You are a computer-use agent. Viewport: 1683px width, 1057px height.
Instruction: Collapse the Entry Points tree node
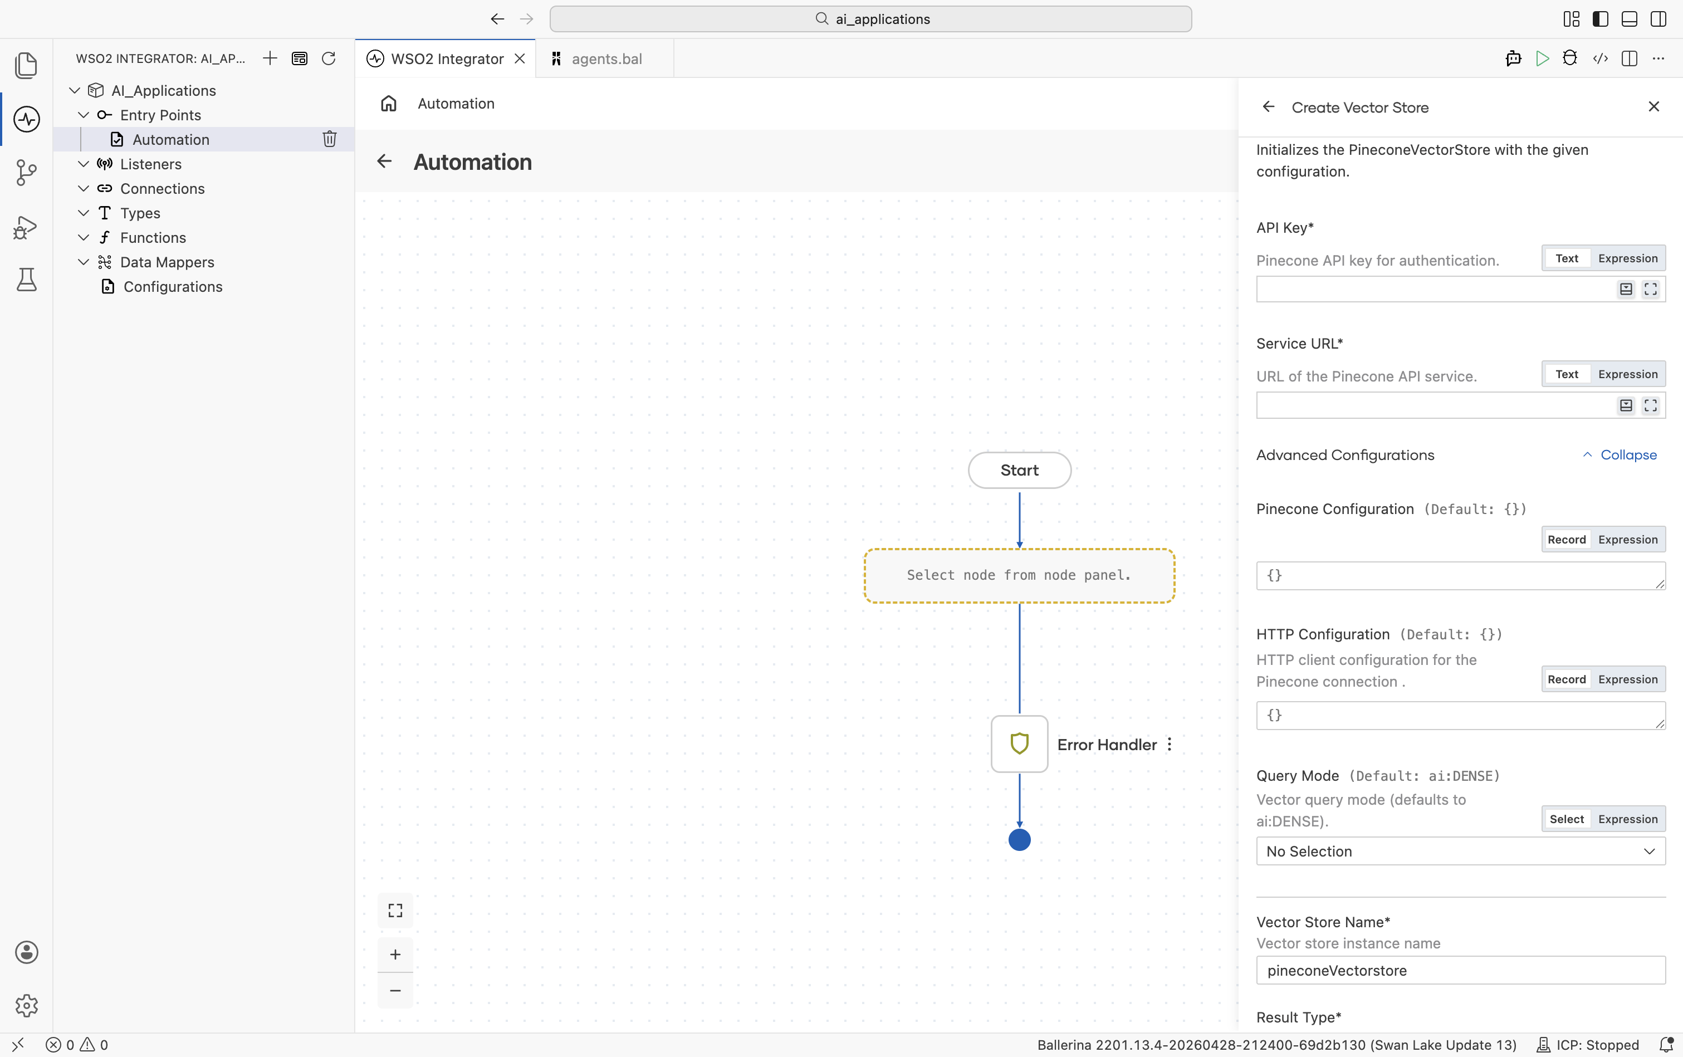pos(83,115)
